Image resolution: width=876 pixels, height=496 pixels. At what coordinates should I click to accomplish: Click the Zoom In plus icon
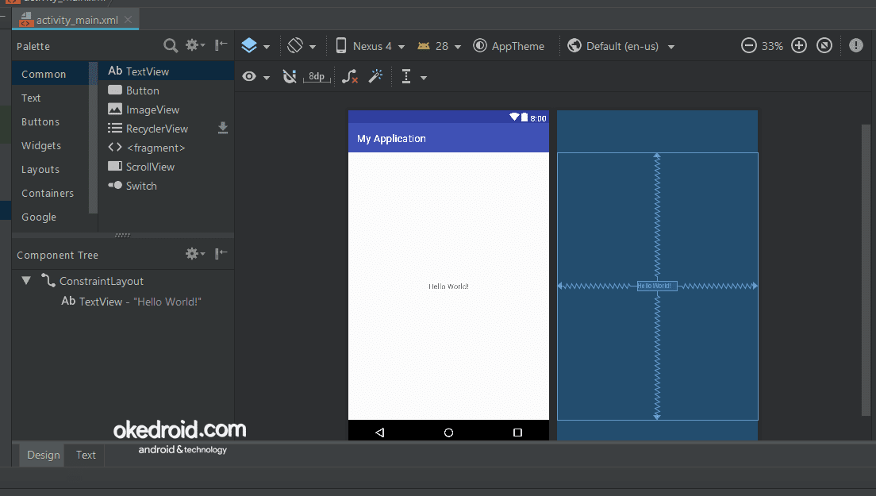click(x=799, y=45)
